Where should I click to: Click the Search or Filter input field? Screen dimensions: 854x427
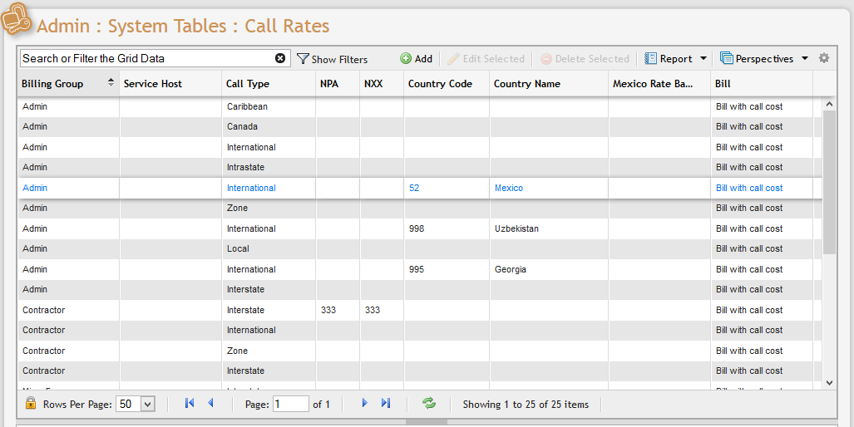point(146,58)
